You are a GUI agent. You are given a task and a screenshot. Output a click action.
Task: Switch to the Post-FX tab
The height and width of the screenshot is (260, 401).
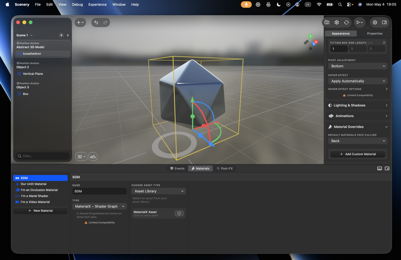pos(225,168)
